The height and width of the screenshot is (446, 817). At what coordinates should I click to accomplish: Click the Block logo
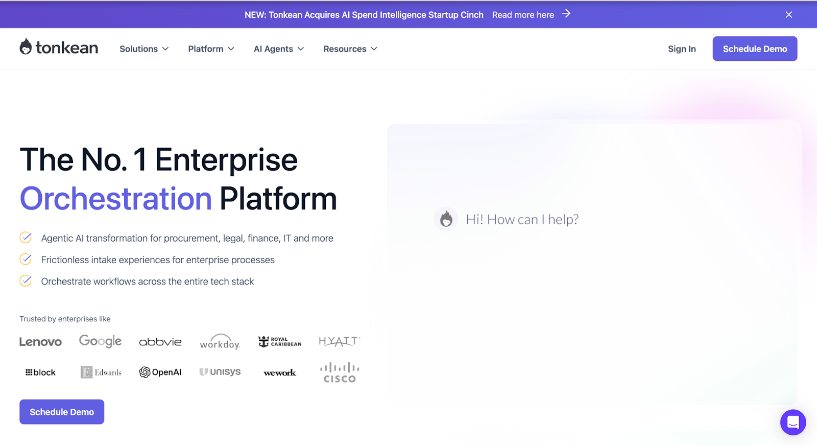click(40, 372)
